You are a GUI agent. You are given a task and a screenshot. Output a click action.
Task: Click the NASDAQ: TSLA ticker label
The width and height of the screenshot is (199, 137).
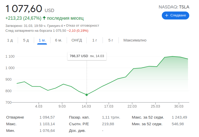point(174,7)
